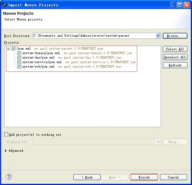Uncheck system-service/pom.xml checkbox
Viewport: 192px width, 185px height.
tap(19, 62)
